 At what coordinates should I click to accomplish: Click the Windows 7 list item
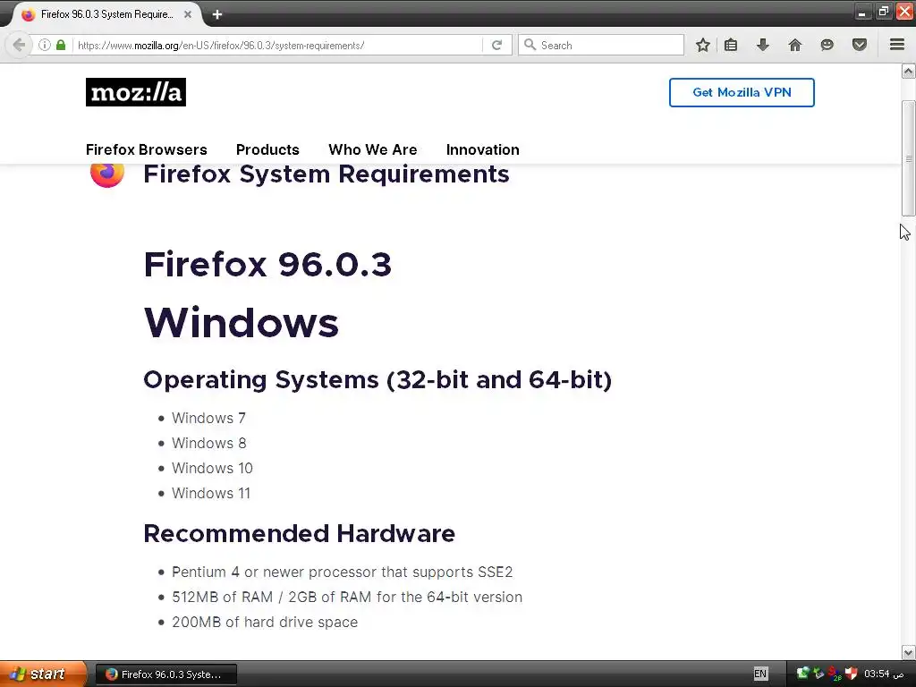coord(208,419)
